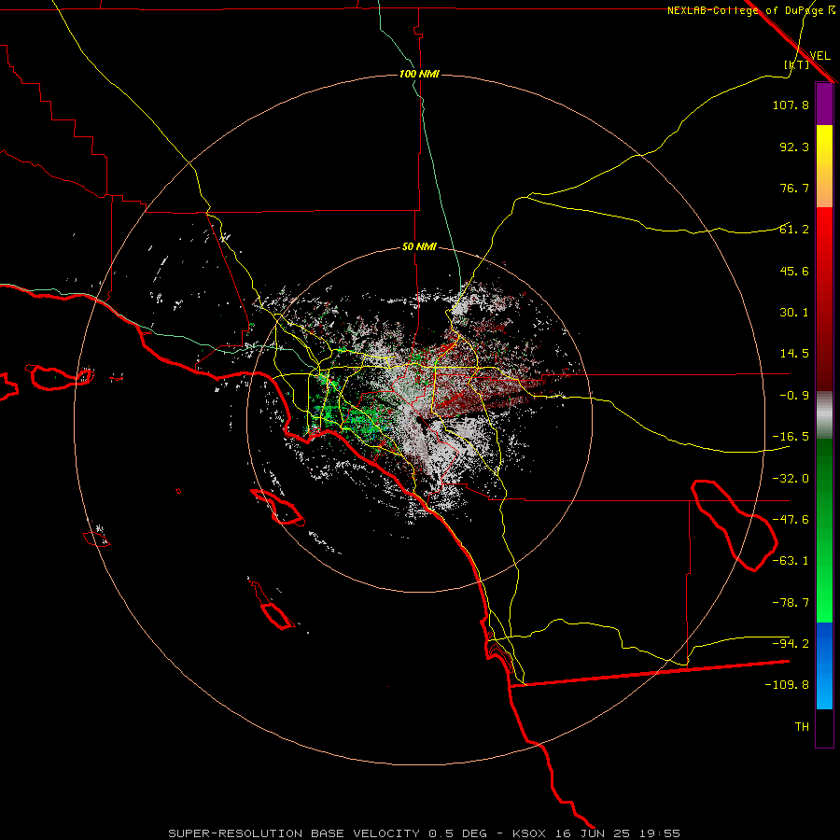This screenshot has width=840, height=840.
Task: Click the -47.6 velocity scale value
Action: point(791,520)
